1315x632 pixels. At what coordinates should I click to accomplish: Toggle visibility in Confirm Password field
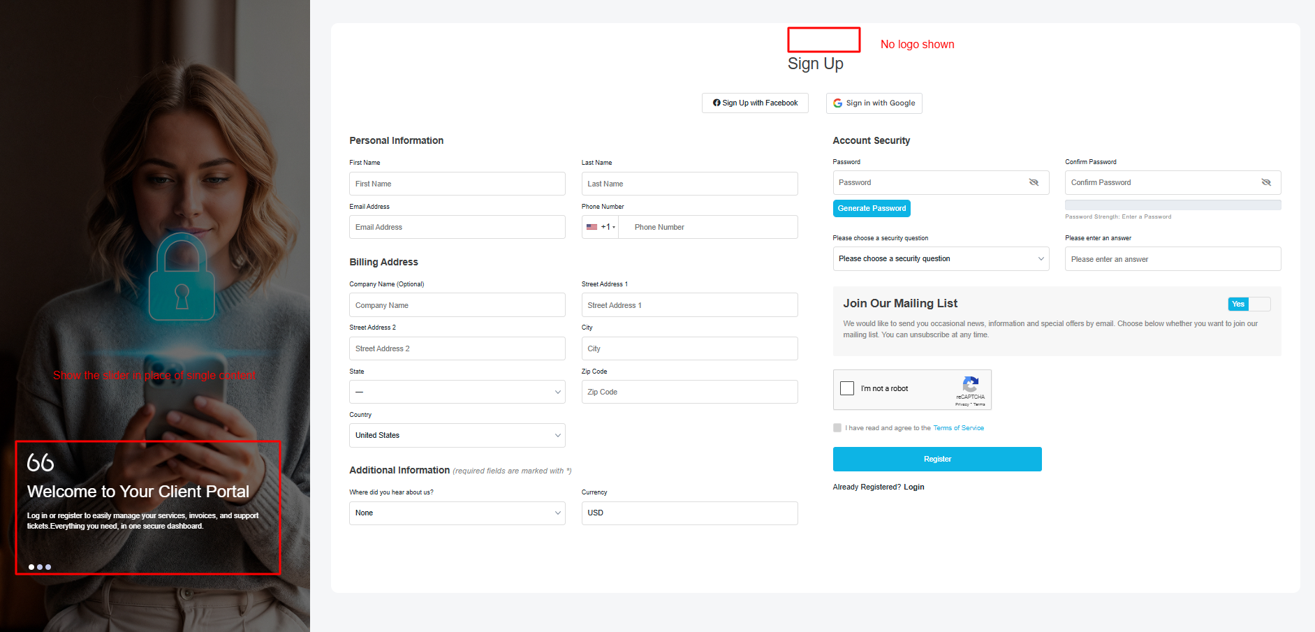point(1265,182)
